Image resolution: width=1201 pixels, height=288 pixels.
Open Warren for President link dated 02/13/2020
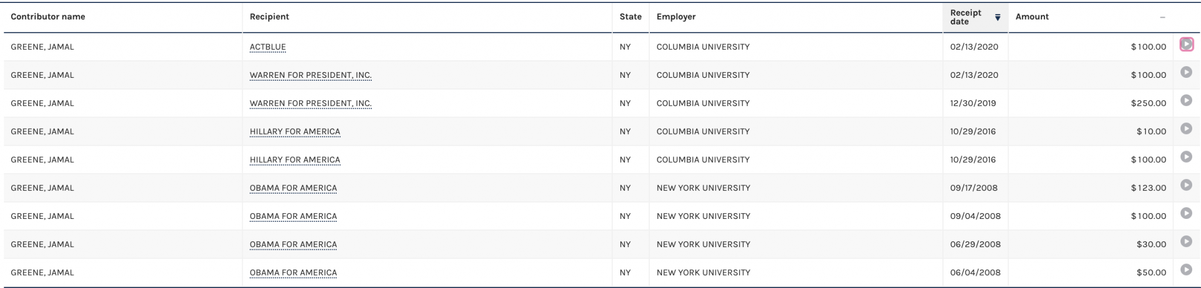click(310, 75)
